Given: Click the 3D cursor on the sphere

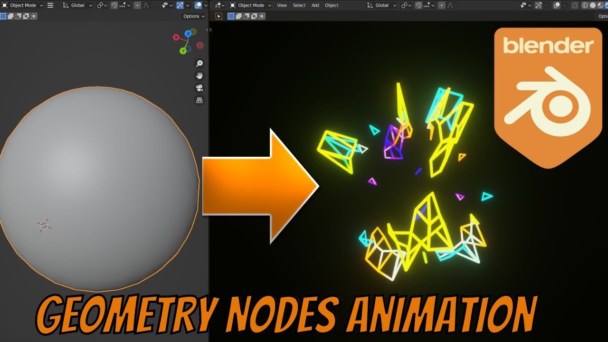Looking at the screenshot, I should tap(44, 226).
